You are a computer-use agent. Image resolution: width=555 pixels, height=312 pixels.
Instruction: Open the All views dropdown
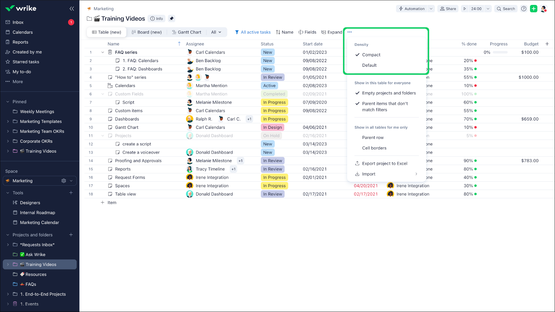(216, 32)
